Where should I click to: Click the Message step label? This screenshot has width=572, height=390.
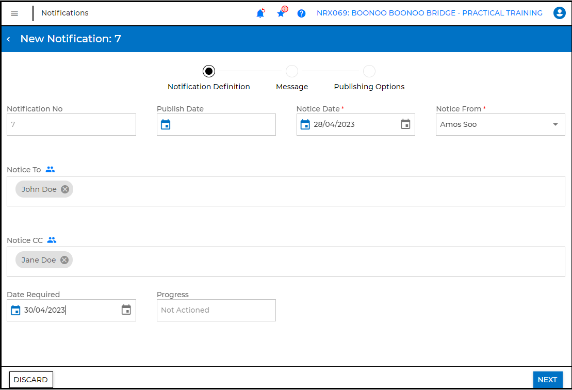292,87
